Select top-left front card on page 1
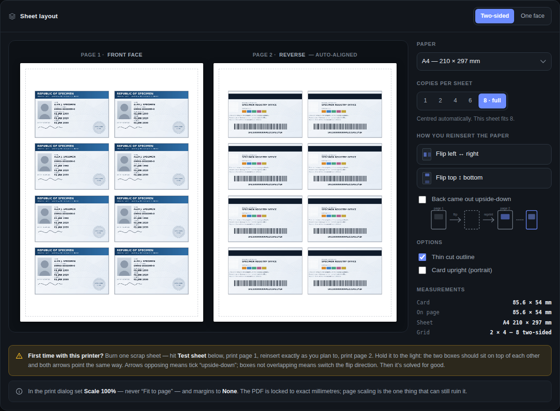 point(72,114)
